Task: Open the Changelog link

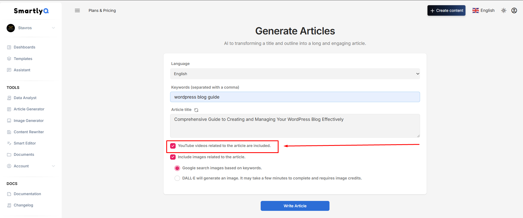Action: coord(23,205)
